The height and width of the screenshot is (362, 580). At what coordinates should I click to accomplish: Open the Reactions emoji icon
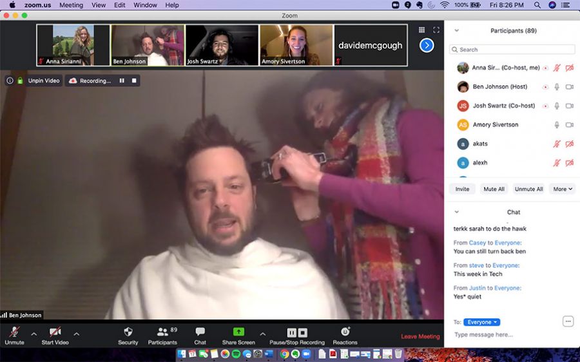(345, 332)
